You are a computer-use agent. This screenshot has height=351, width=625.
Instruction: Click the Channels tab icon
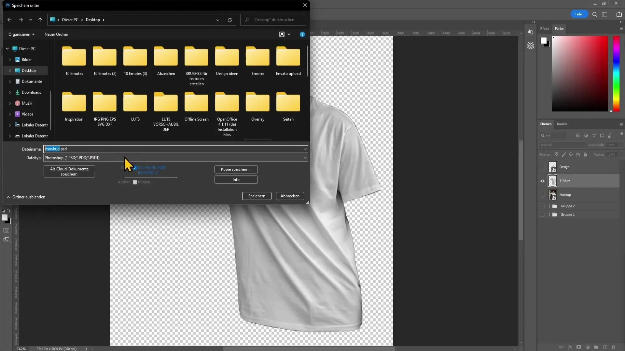pos(562,124)
